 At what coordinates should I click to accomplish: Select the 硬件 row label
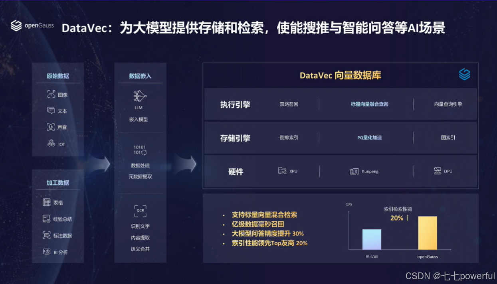(236, 172)
